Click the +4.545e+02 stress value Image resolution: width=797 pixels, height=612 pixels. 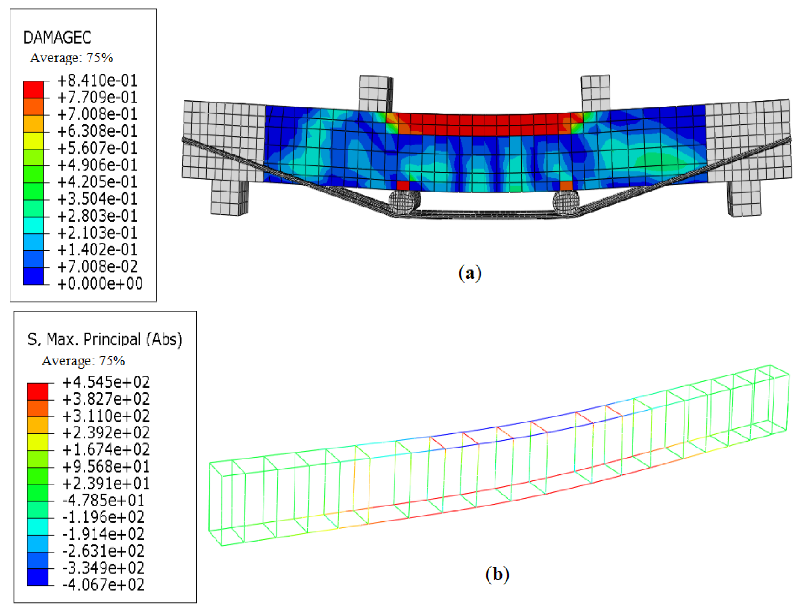106,383
